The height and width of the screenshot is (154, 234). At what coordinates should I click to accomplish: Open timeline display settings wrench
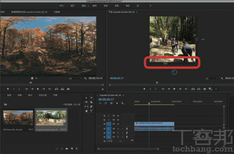(122, 103)
